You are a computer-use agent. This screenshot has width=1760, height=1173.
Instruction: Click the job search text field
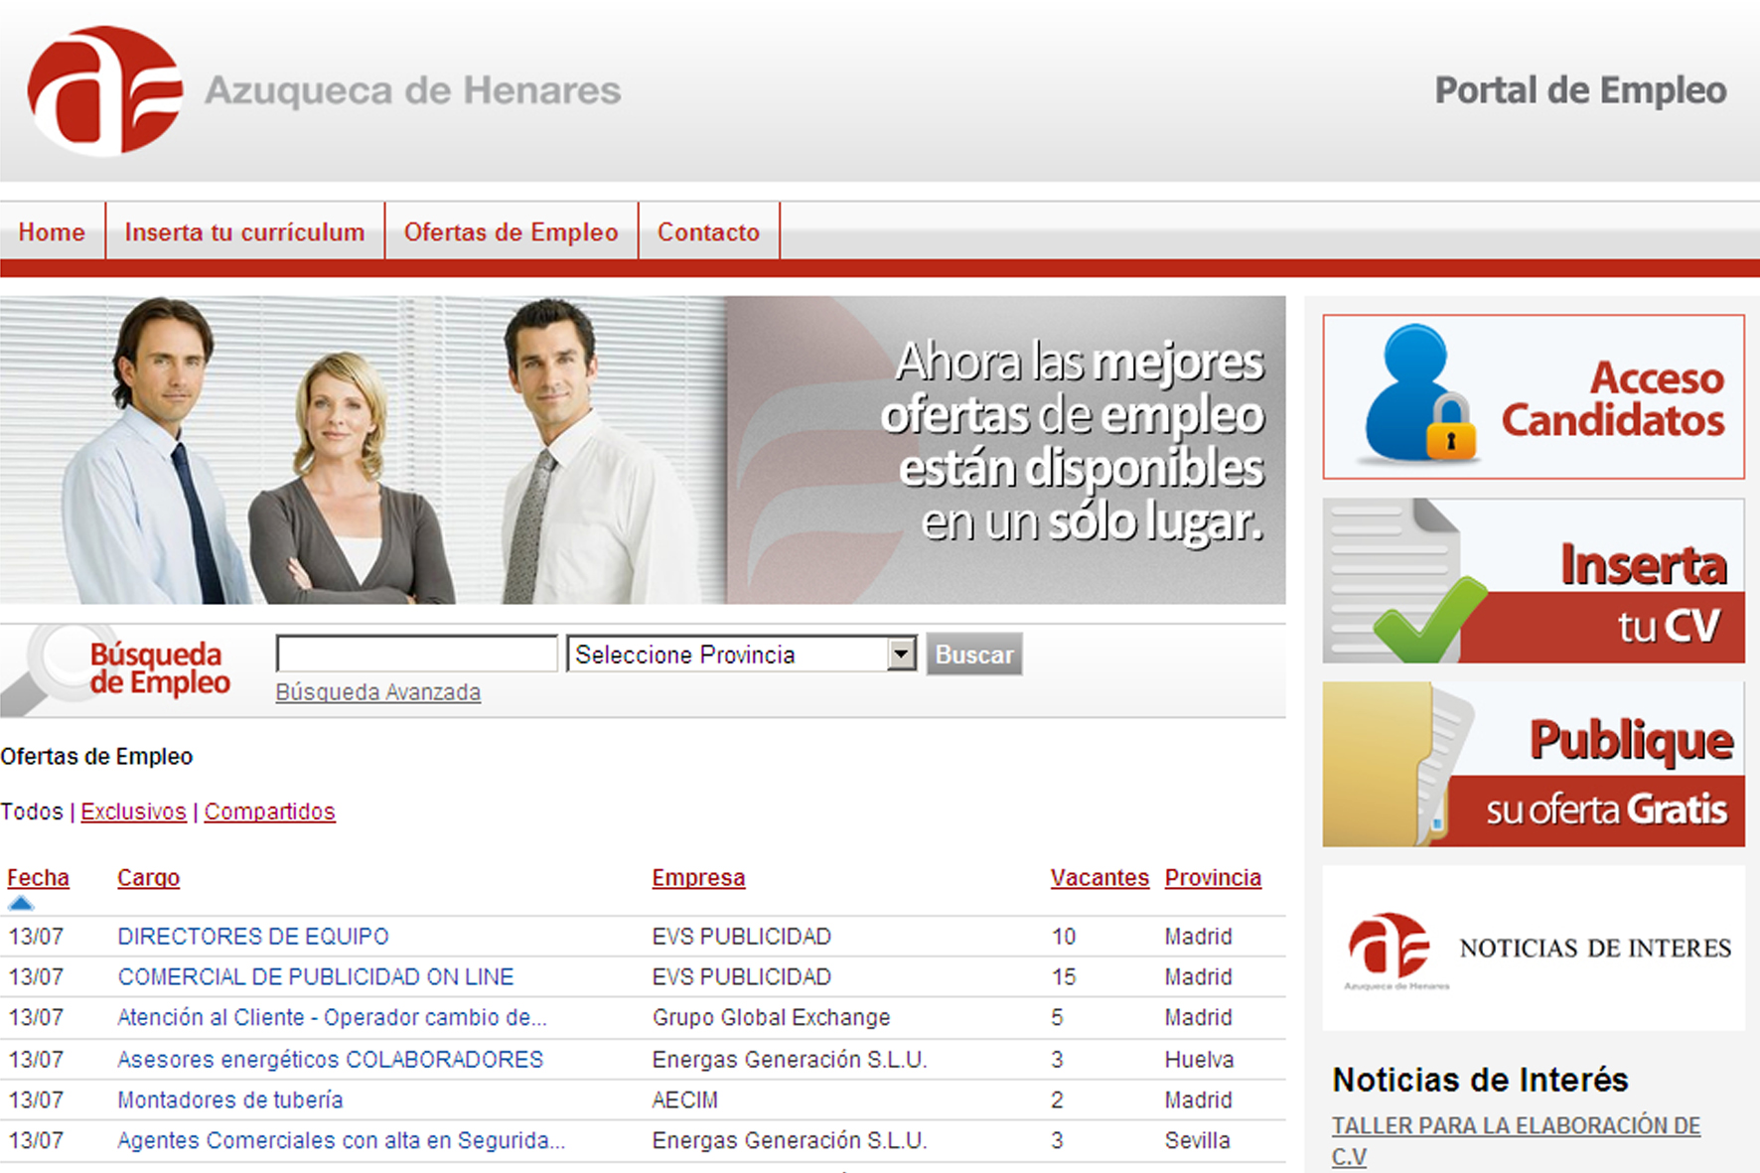[x=416, y=655]
